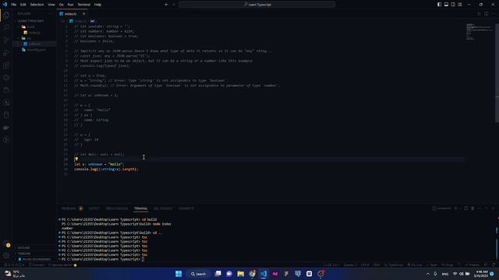The height and width of the screenshot is (280, 499).
Task: Switch to the Comments panel tab
Action: tap(186, 208)
